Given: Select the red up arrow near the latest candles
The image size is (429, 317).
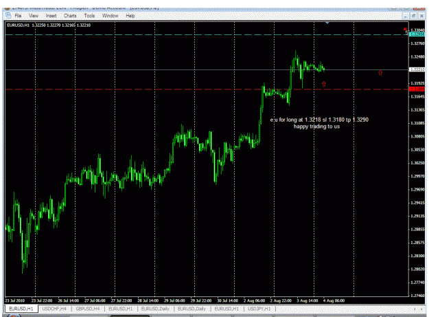Looking at the screenshot, I should click(324, 84).
